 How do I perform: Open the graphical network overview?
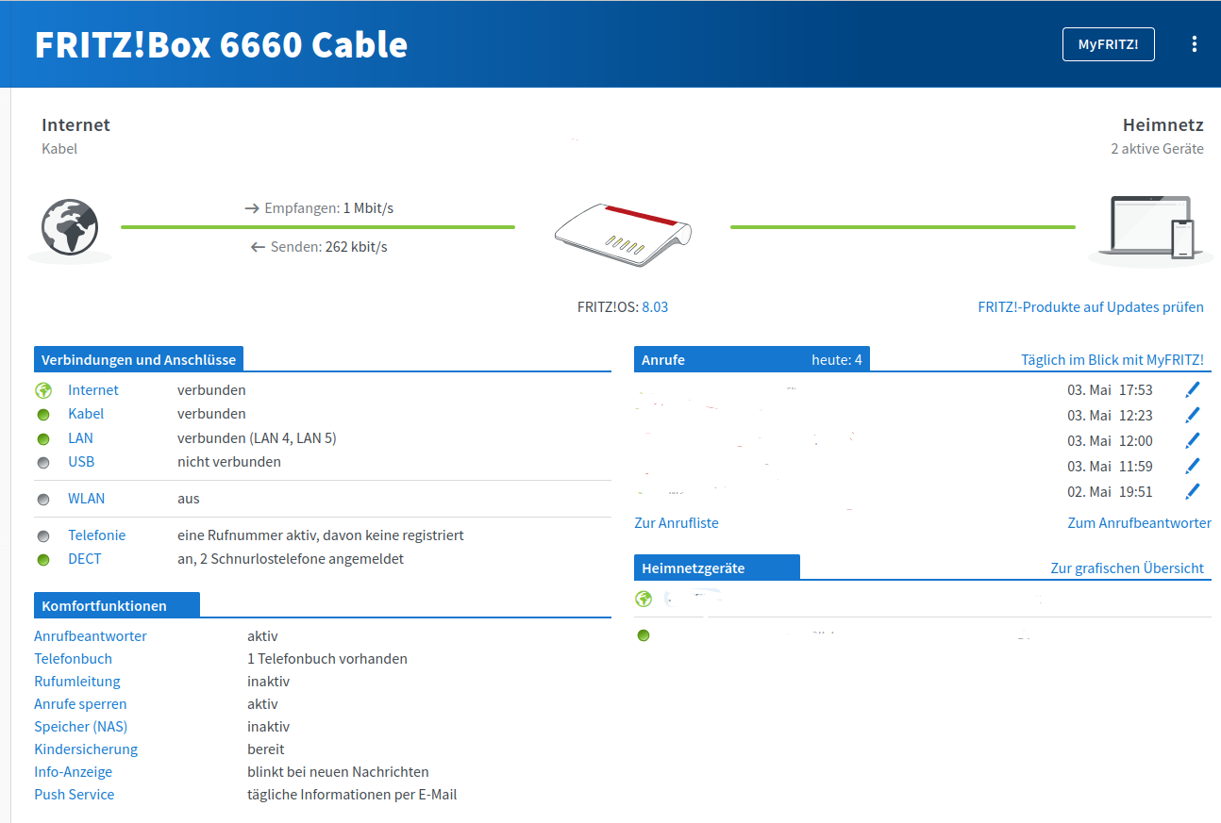coord(1127,568)
